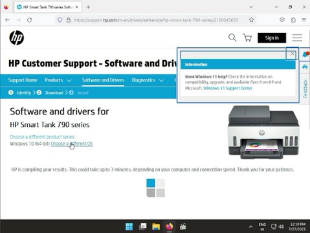Open the Windows Start menu
310x233 pixels.
[129, 227]
